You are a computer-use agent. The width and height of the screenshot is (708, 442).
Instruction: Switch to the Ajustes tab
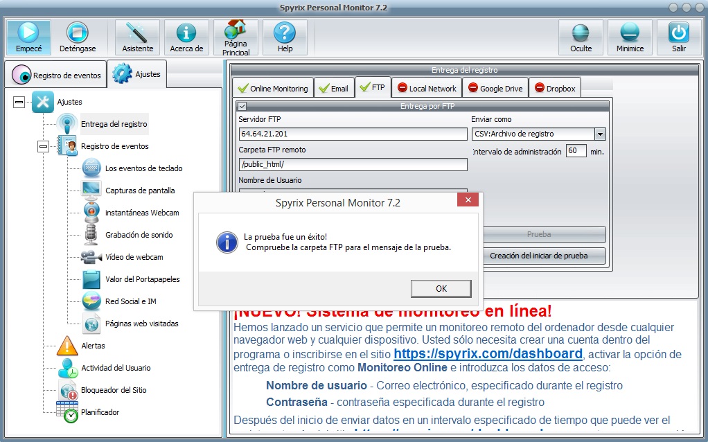[136, 73]
